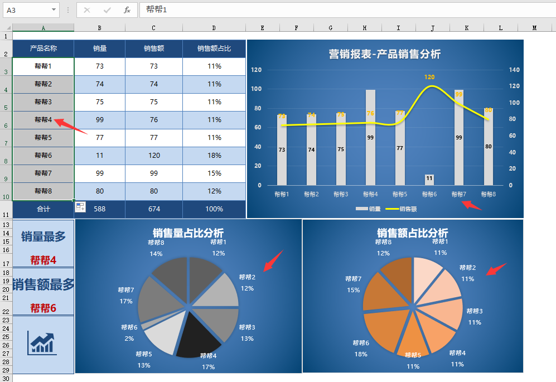Click the rising chart icon in column A

click(42, 344)
